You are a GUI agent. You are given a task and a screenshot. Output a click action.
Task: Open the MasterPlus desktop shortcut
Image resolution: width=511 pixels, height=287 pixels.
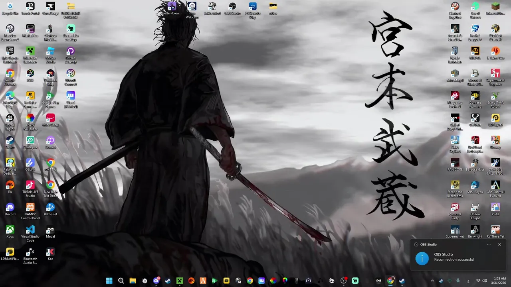[30, 31]
